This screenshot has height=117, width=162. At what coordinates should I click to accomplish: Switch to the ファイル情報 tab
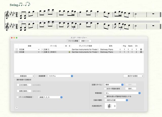tap(73, 41)
